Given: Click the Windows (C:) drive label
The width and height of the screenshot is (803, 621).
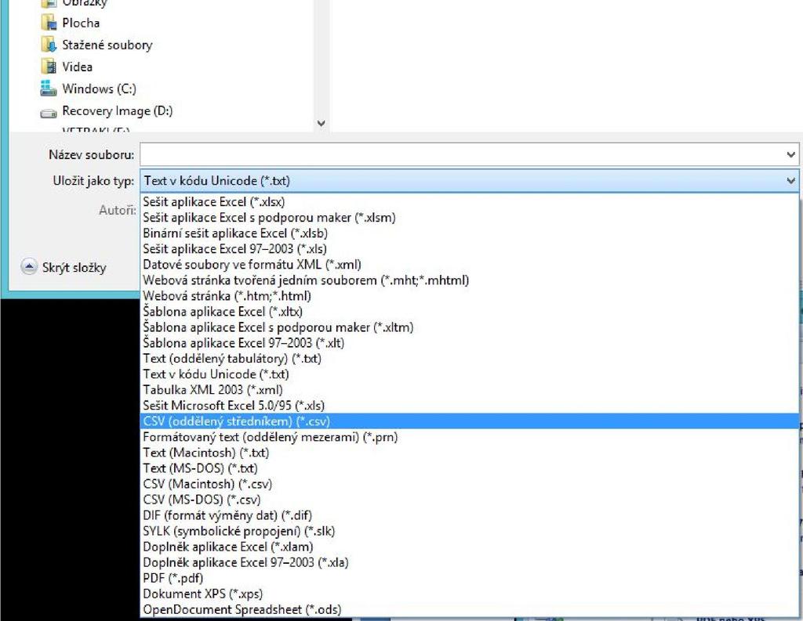Looking at the screenshot, I should [x=100, y=89].
